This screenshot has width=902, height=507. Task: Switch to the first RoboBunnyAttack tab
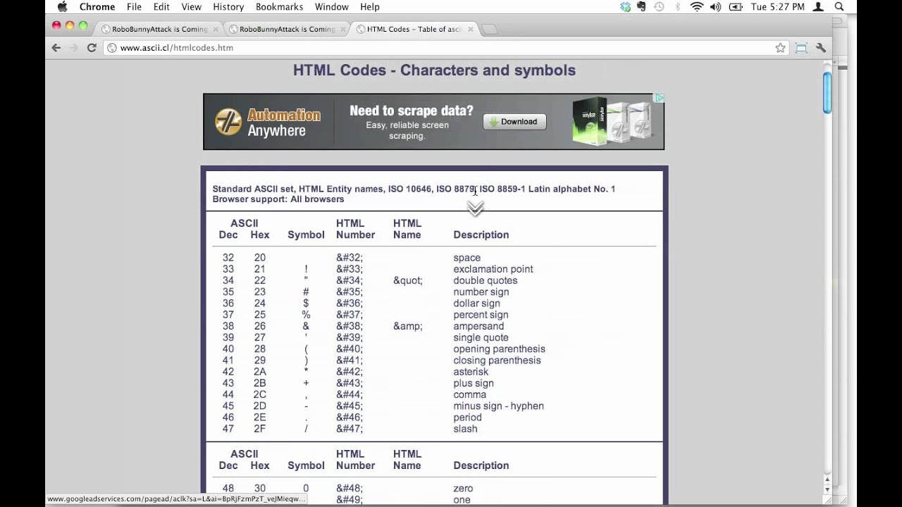click(x=160, y=29)
